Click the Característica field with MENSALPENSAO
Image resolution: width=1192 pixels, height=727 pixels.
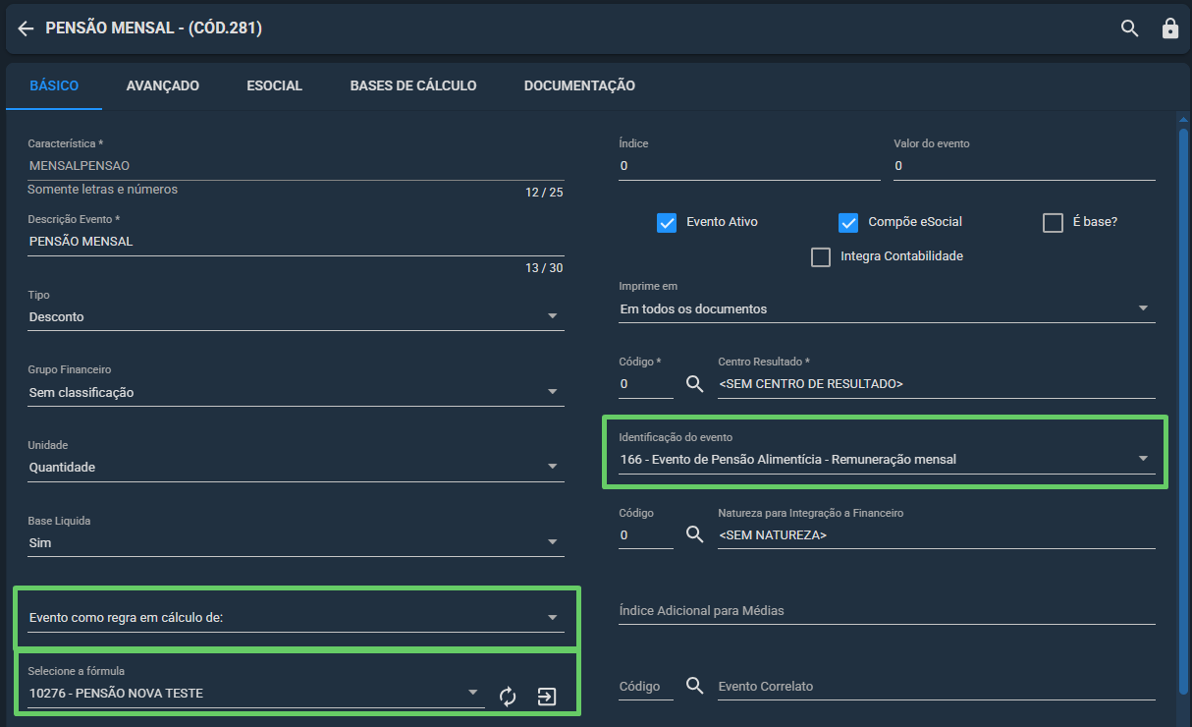coord(296,166)
